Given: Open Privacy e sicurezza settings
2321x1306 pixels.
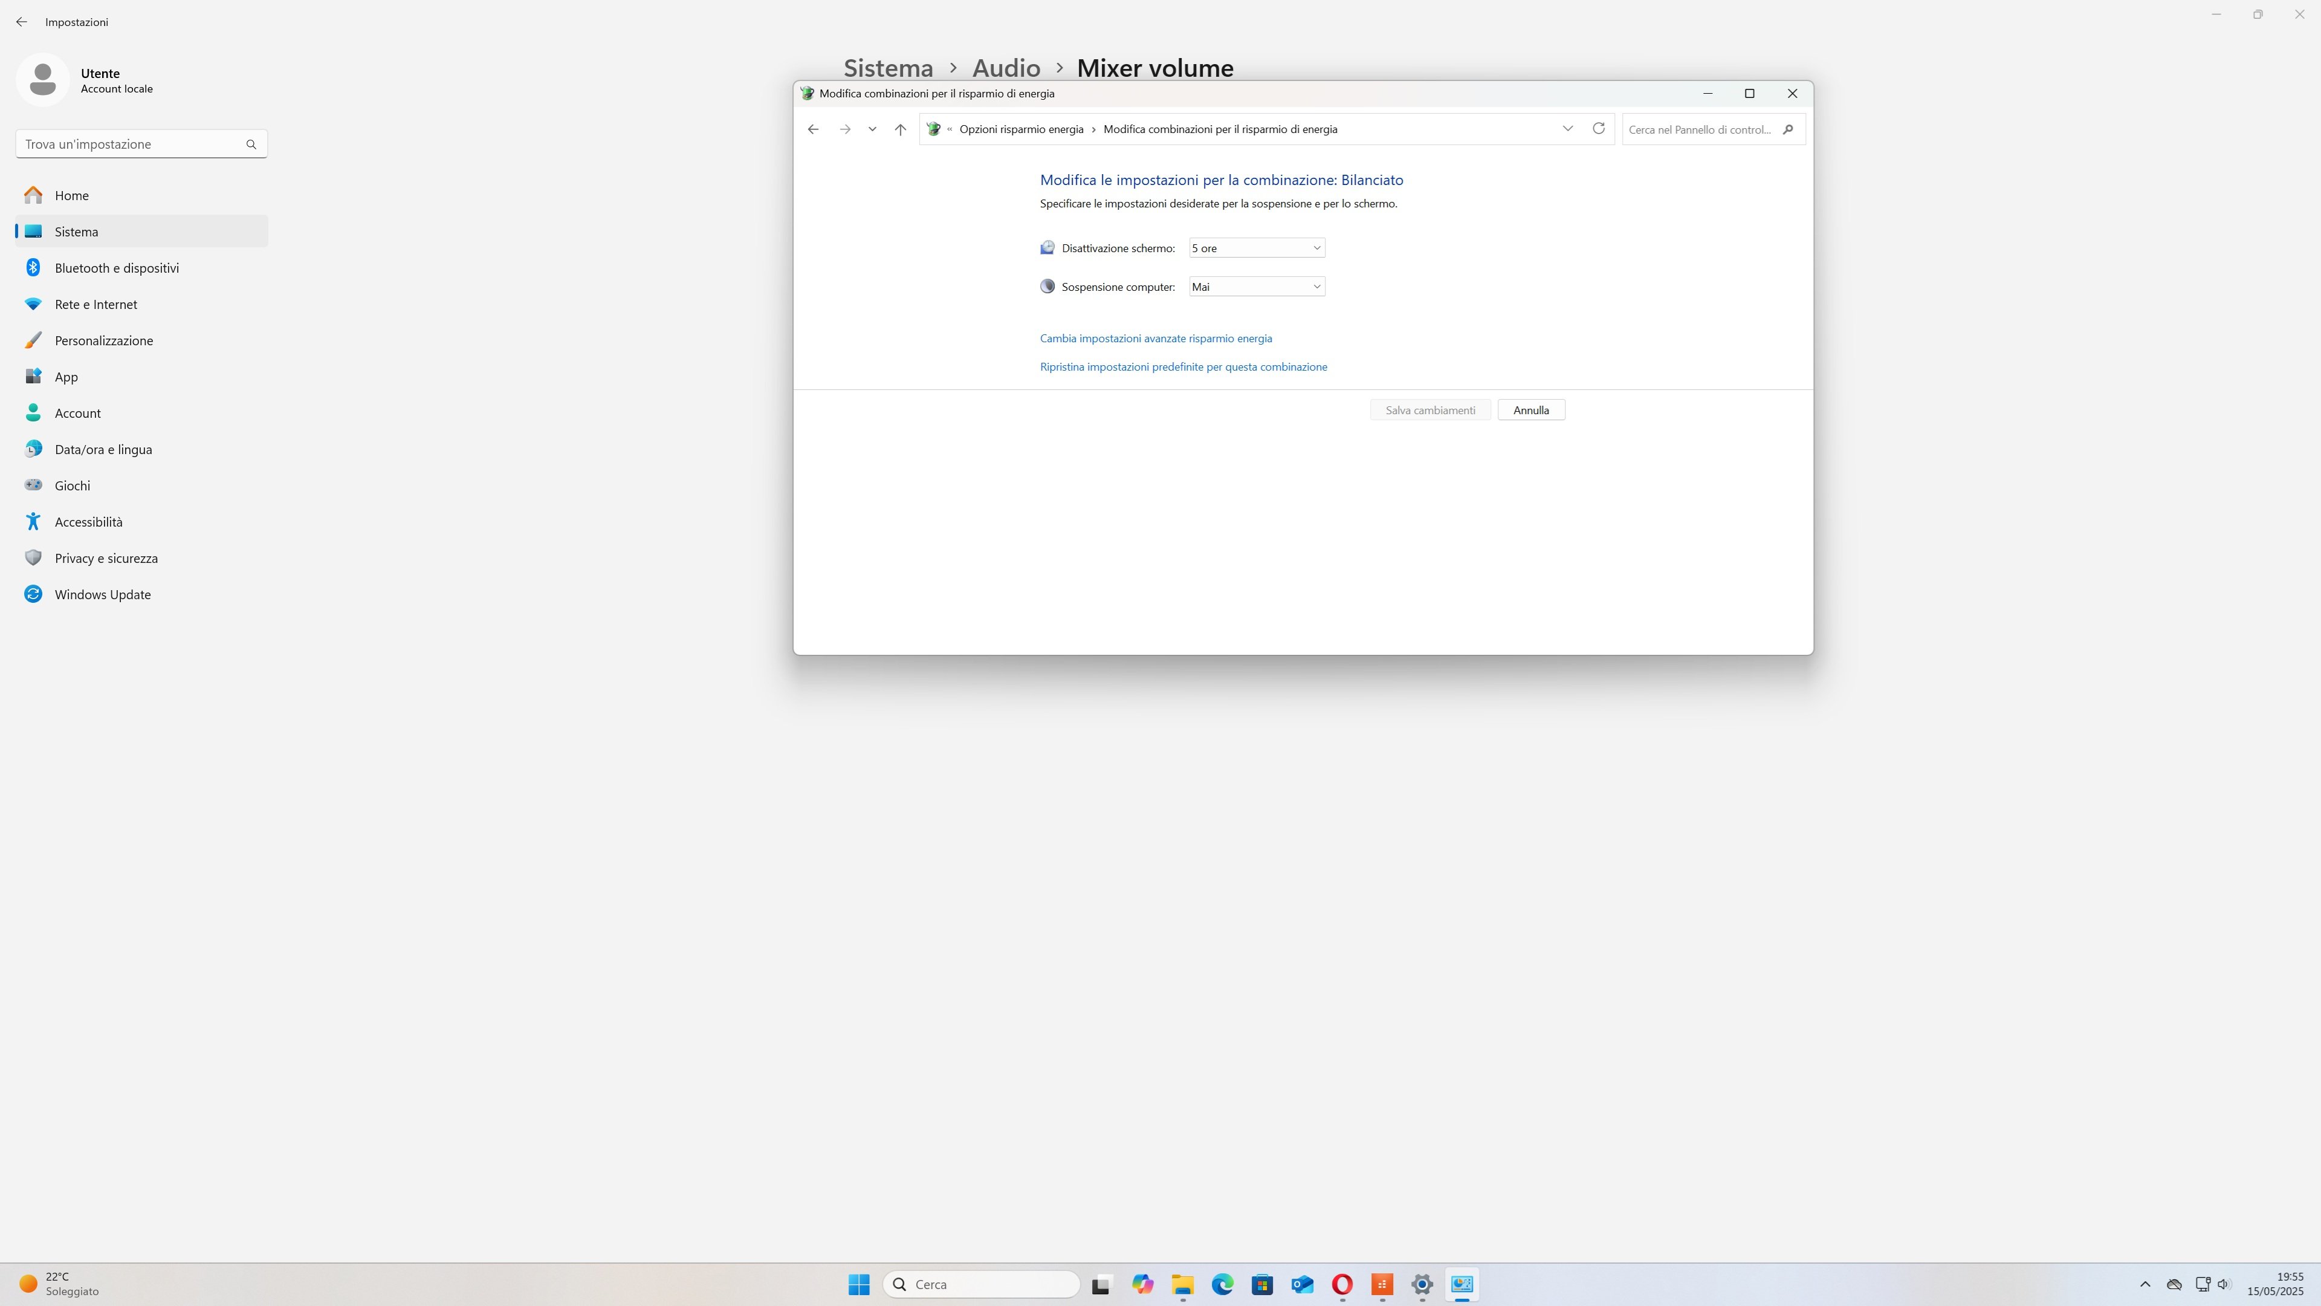Looking at the screenshot, I should pyautogui.click(x=141, y=558).
